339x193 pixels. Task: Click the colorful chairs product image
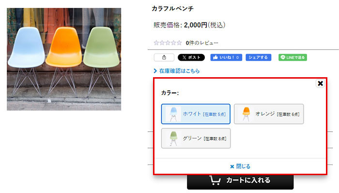point(64,59)
